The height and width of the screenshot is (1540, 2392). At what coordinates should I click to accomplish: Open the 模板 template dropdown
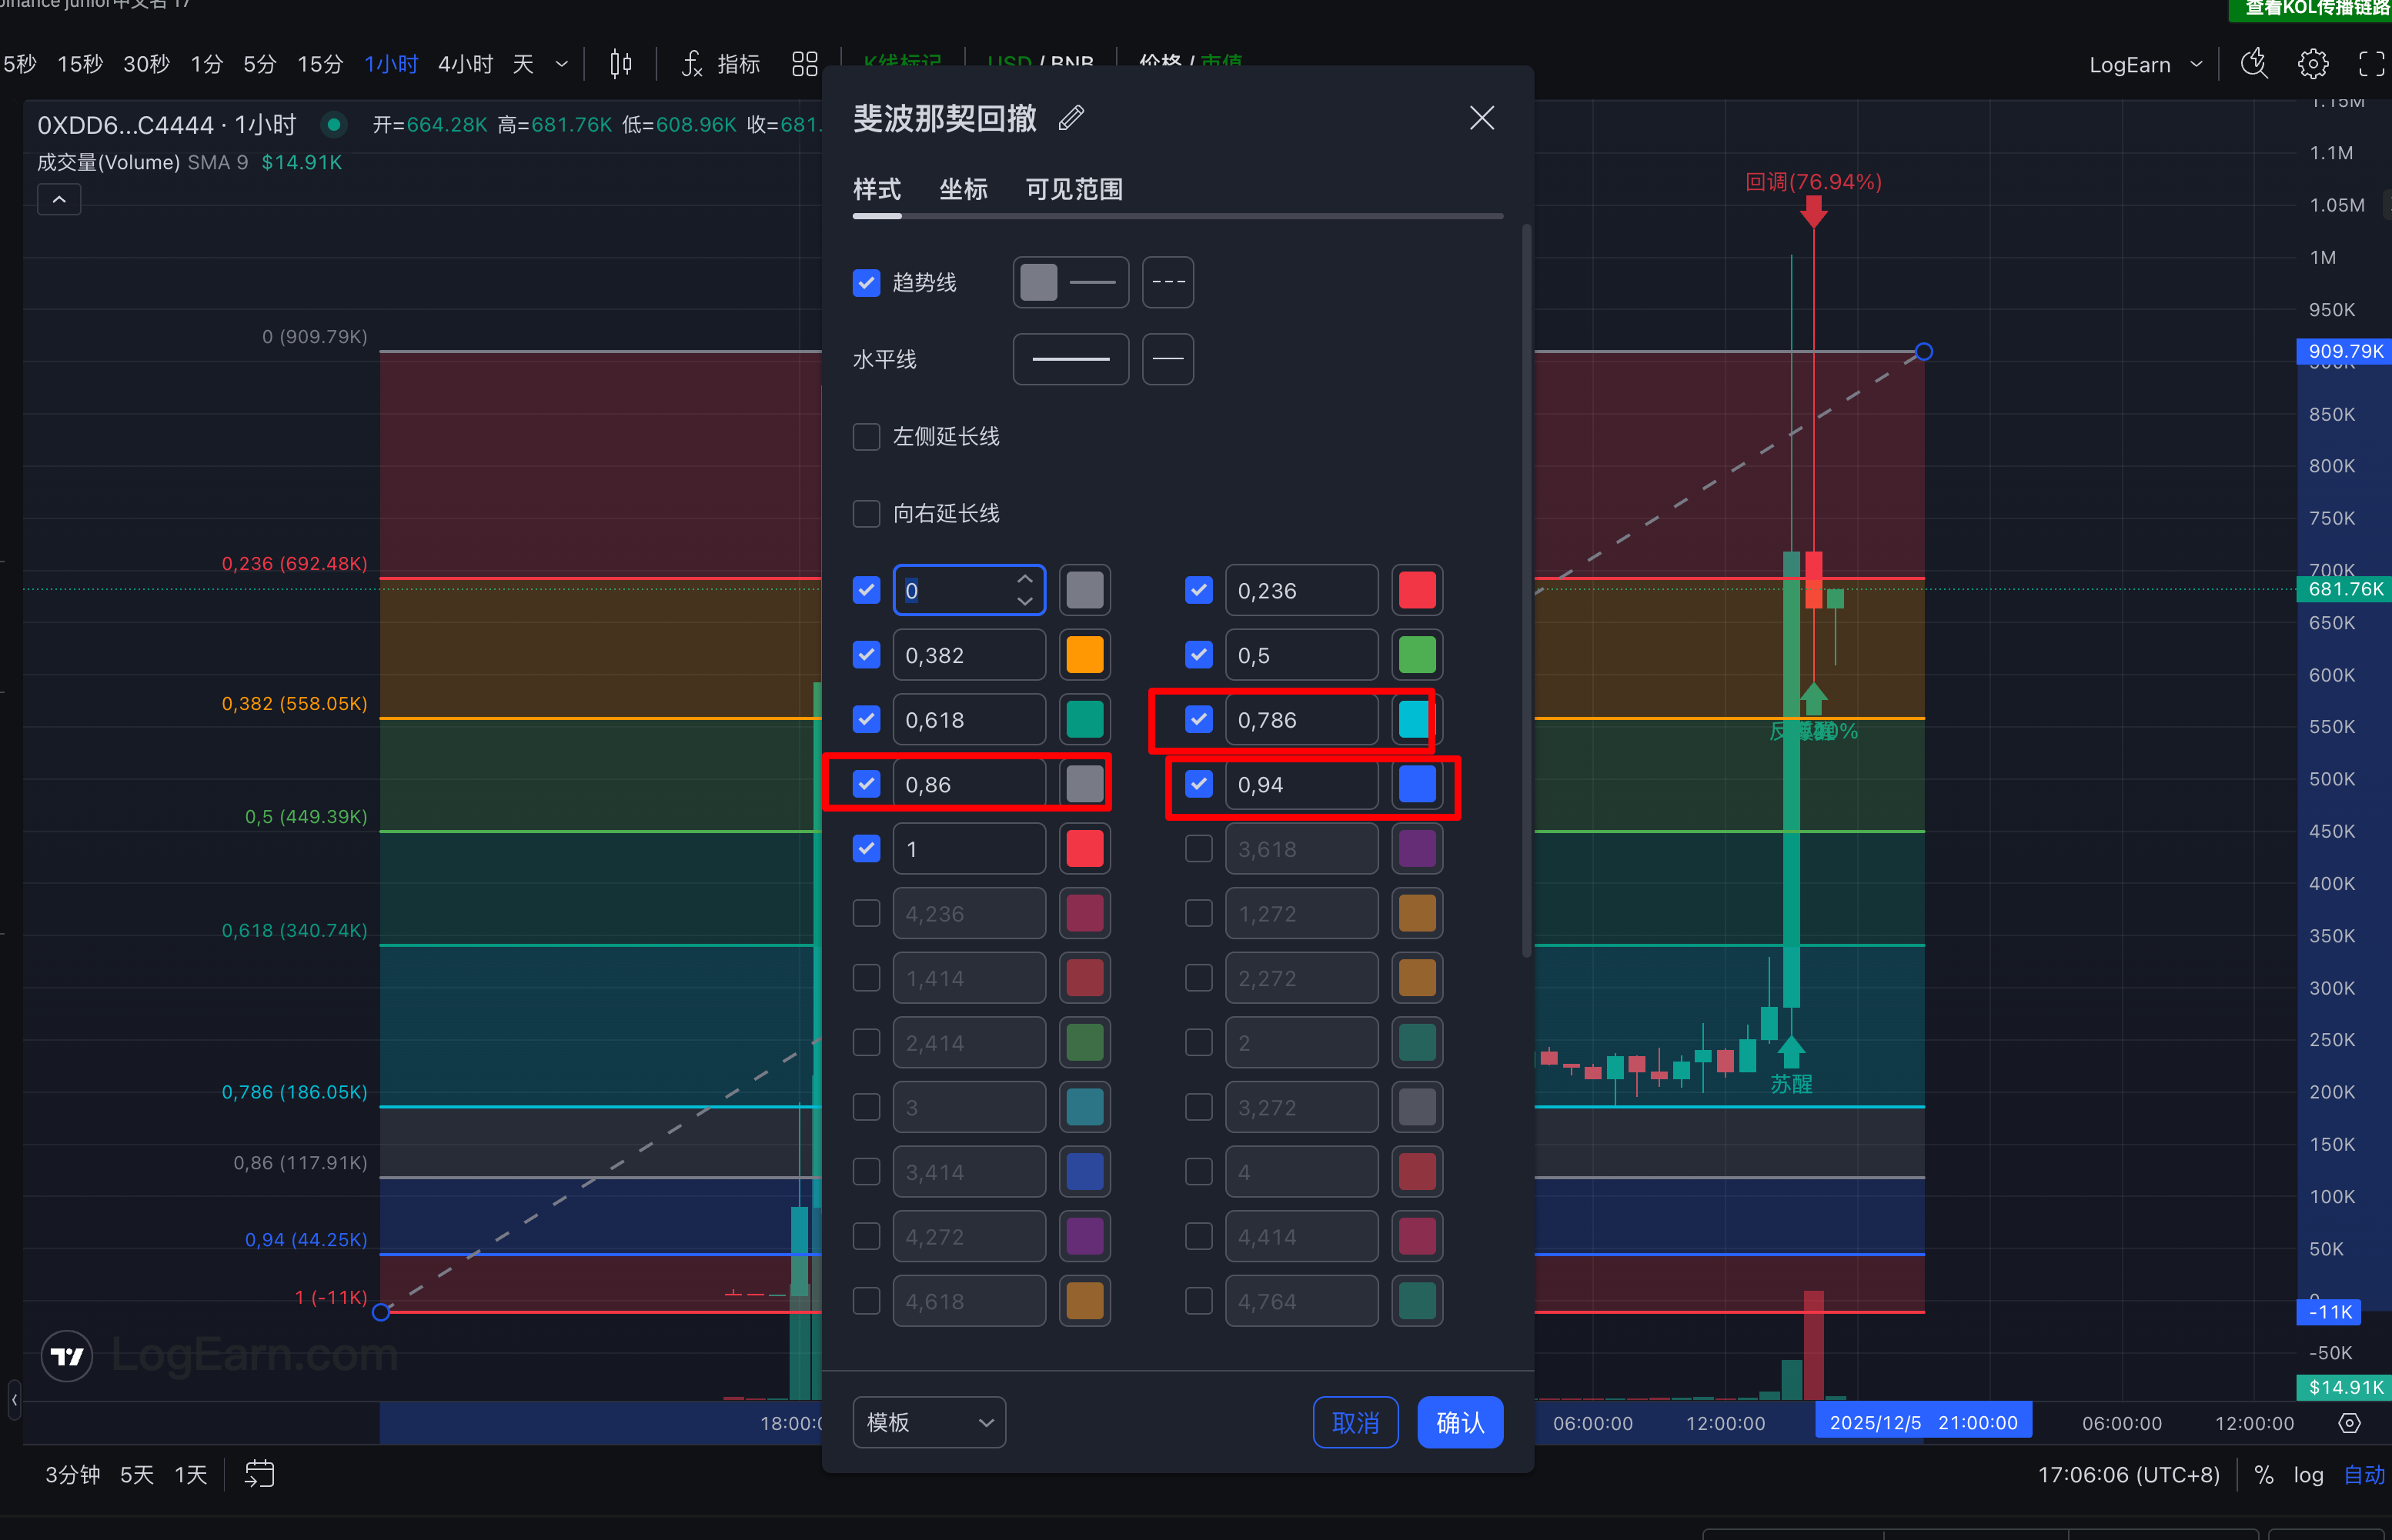[928, 1422]
